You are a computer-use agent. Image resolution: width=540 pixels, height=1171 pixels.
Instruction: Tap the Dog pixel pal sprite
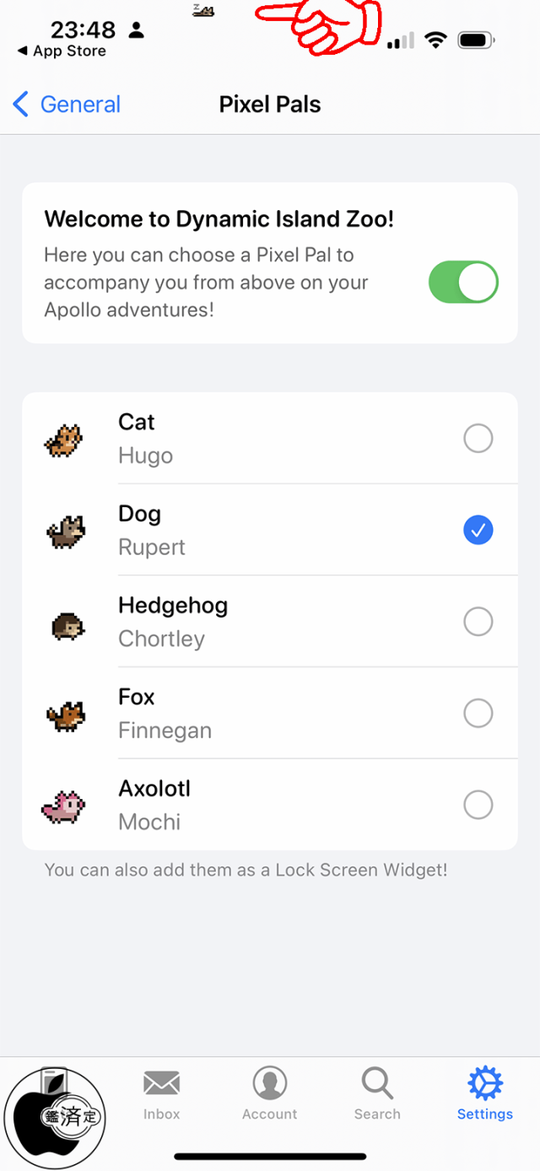66,531
